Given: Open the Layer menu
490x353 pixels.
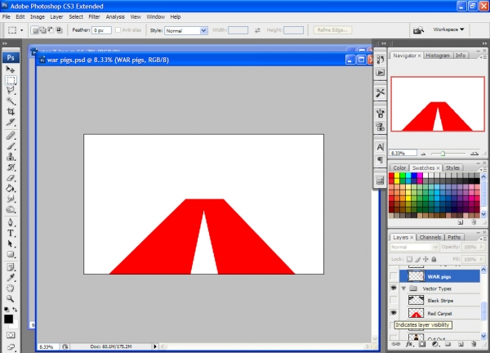Looking at the screenshot, I should point(56,17).
